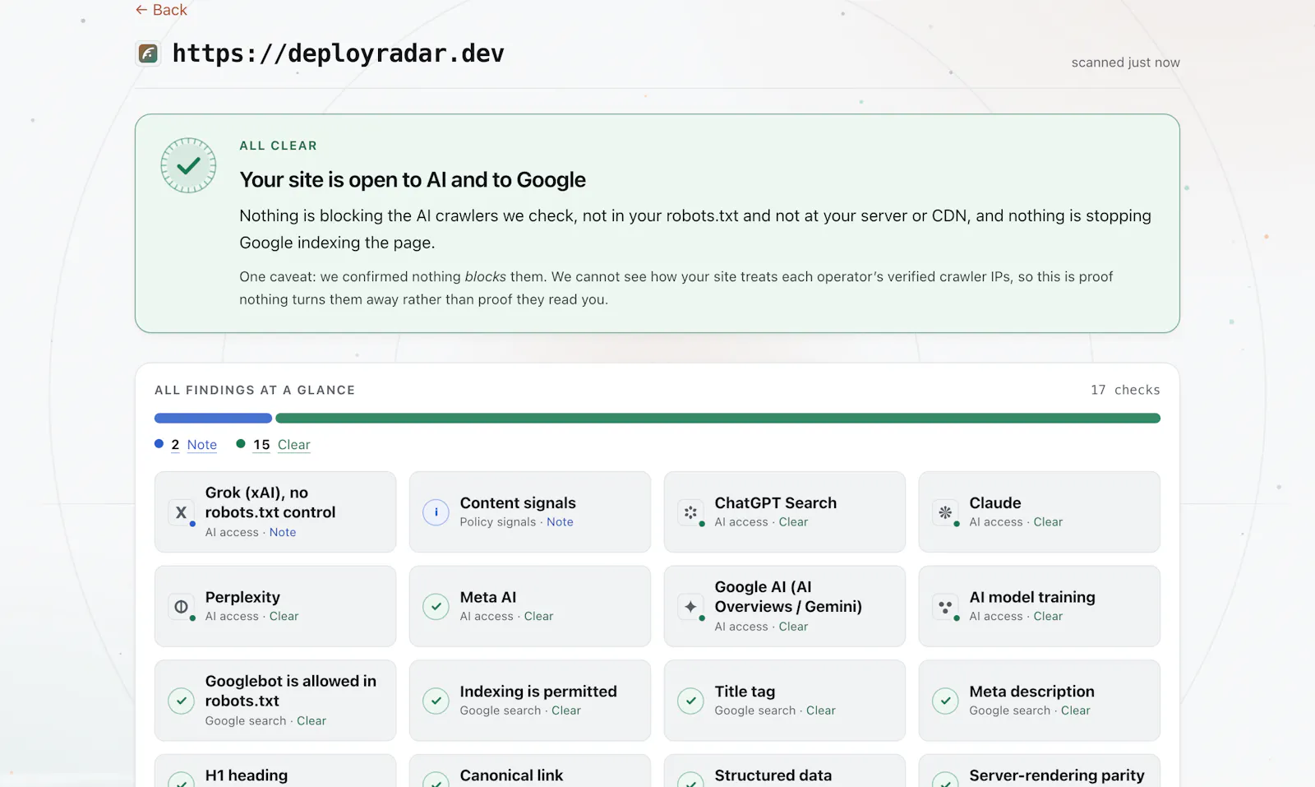1315x787 pixels.
Task: Open the H1 heading finding title
Action: pyautogui.click(x=247, y=775)
